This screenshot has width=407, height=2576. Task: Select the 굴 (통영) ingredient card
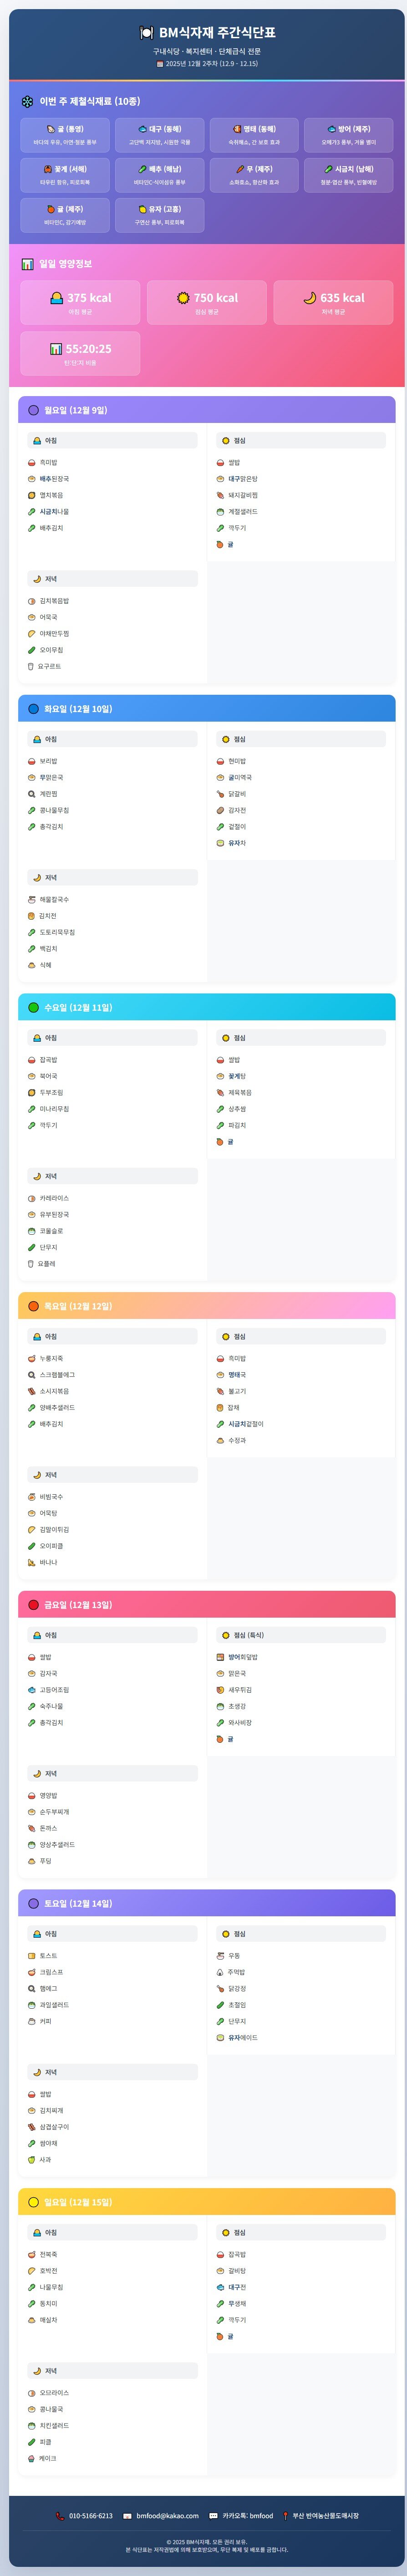(x=65, y=135)
